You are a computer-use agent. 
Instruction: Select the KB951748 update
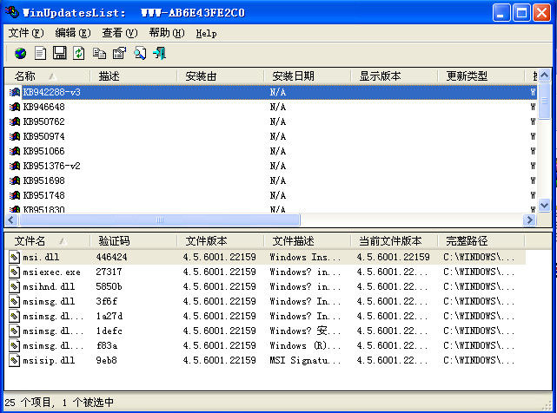271,195
